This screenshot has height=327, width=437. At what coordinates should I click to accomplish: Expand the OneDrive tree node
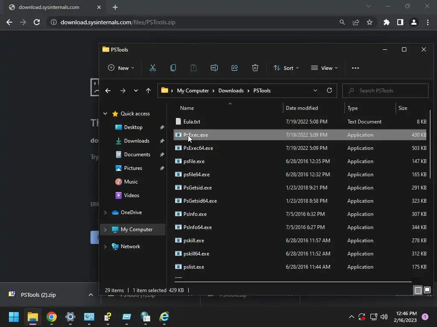105,212
